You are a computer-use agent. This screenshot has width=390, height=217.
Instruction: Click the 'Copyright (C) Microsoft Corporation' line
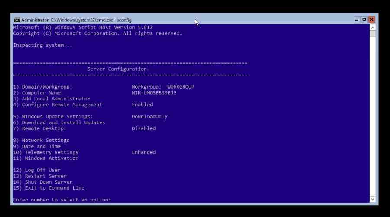[98, 33]
